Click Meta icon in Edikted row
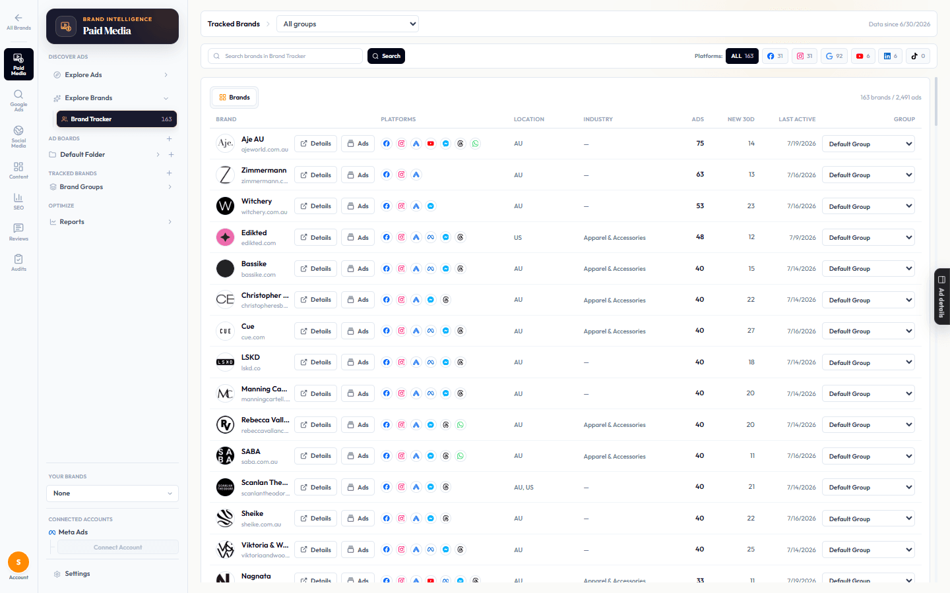 pyautogui.click(x=431, y=237)
